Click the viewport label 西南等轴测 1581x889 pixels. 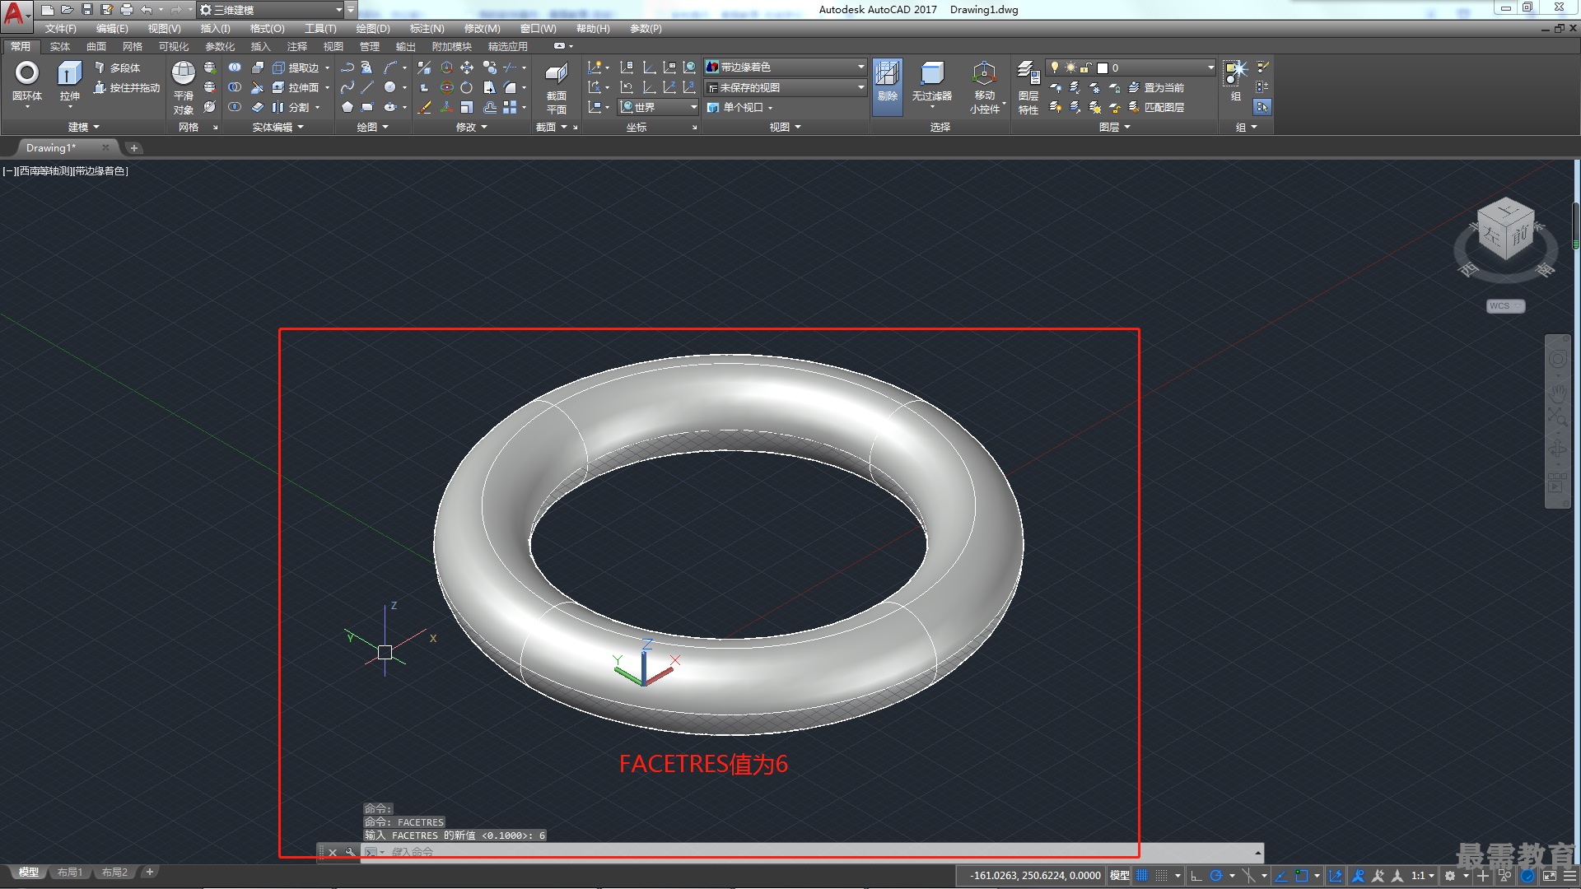(x=44, y=171)
